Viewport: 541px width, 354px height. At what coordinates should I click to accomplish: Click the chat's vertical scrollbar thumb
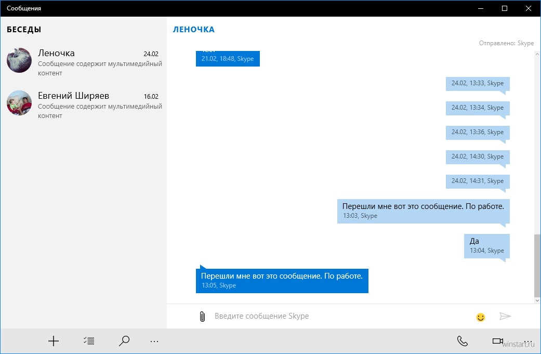pos(537,265)
